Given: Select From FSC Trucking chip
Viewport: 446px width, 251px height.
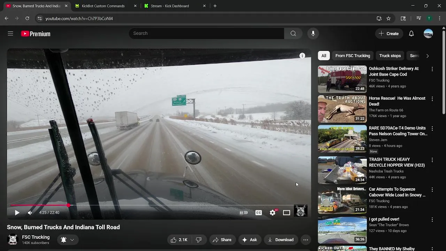Looking at the screenshot, I should coord(353,56).
